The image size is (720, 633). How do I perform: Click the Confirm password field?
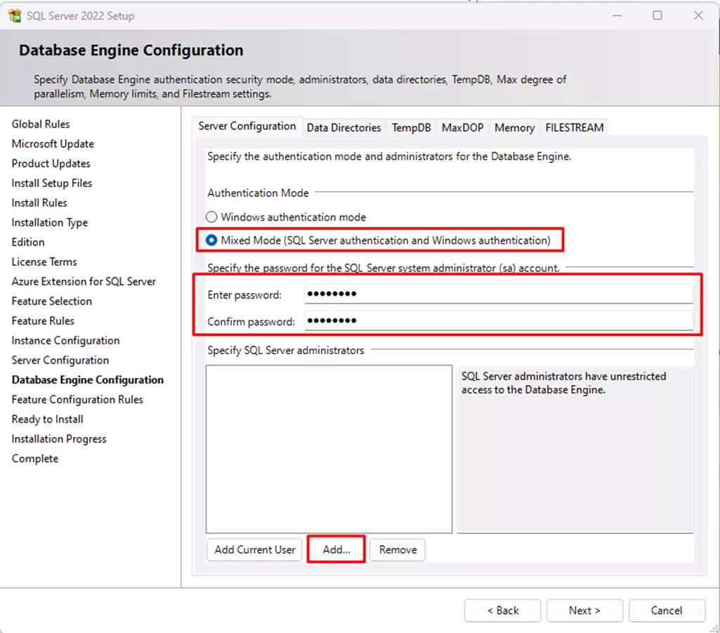(499, 320)
